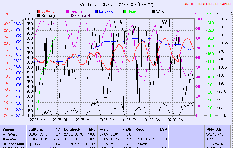
Task: Click the black Richtung legend square
Action: click(39, 15)
